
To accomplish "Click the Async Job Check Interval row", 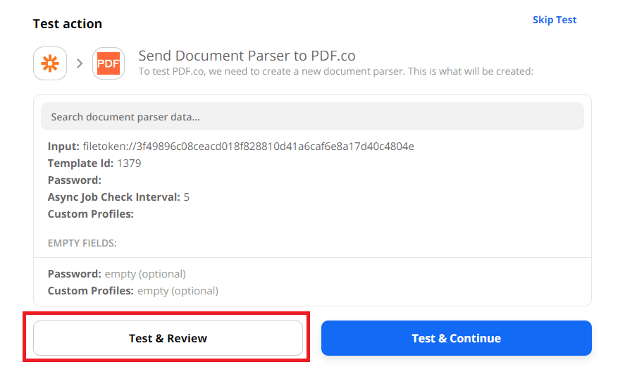I will [118, 197].
